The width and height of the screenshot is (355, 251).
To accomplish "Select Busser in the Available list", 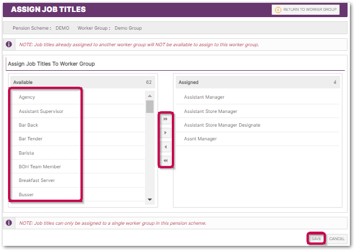I will click(26, 195).
